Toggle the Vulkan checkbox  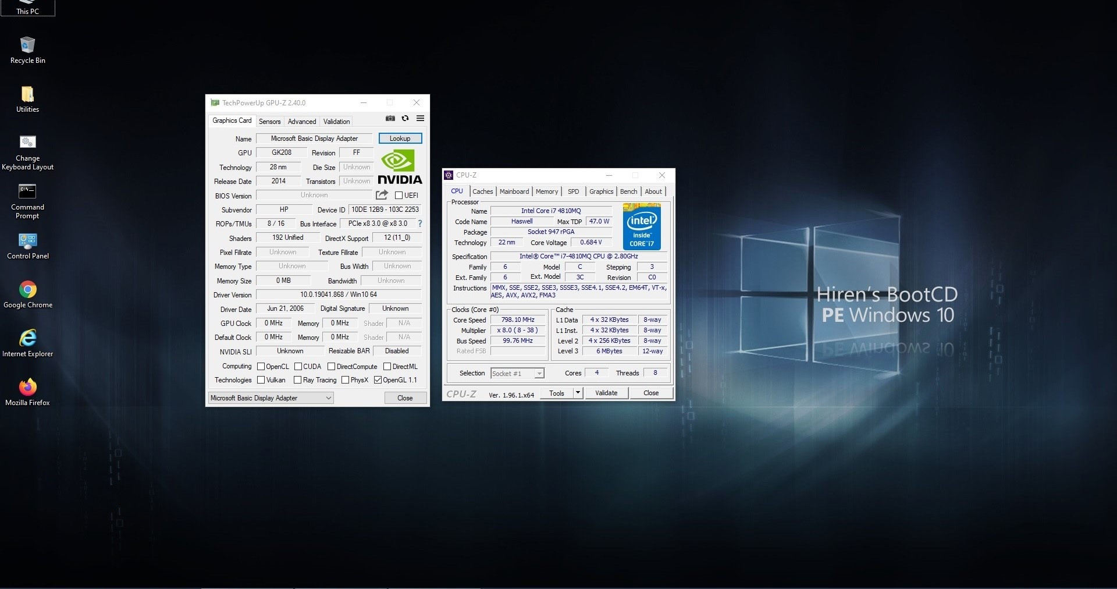tap(261, 380)
